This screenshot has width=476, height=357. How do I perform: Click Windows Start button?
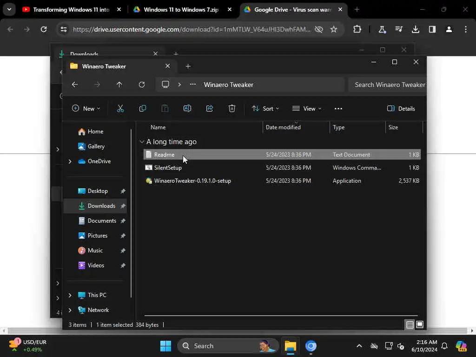(x=166, y=346)
